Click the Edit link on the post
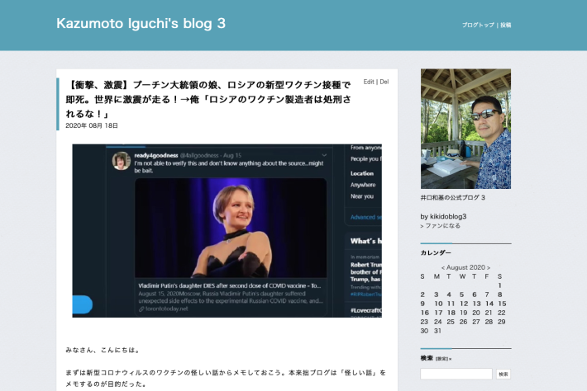Screen dimensions: 587x391 point(369,82)
